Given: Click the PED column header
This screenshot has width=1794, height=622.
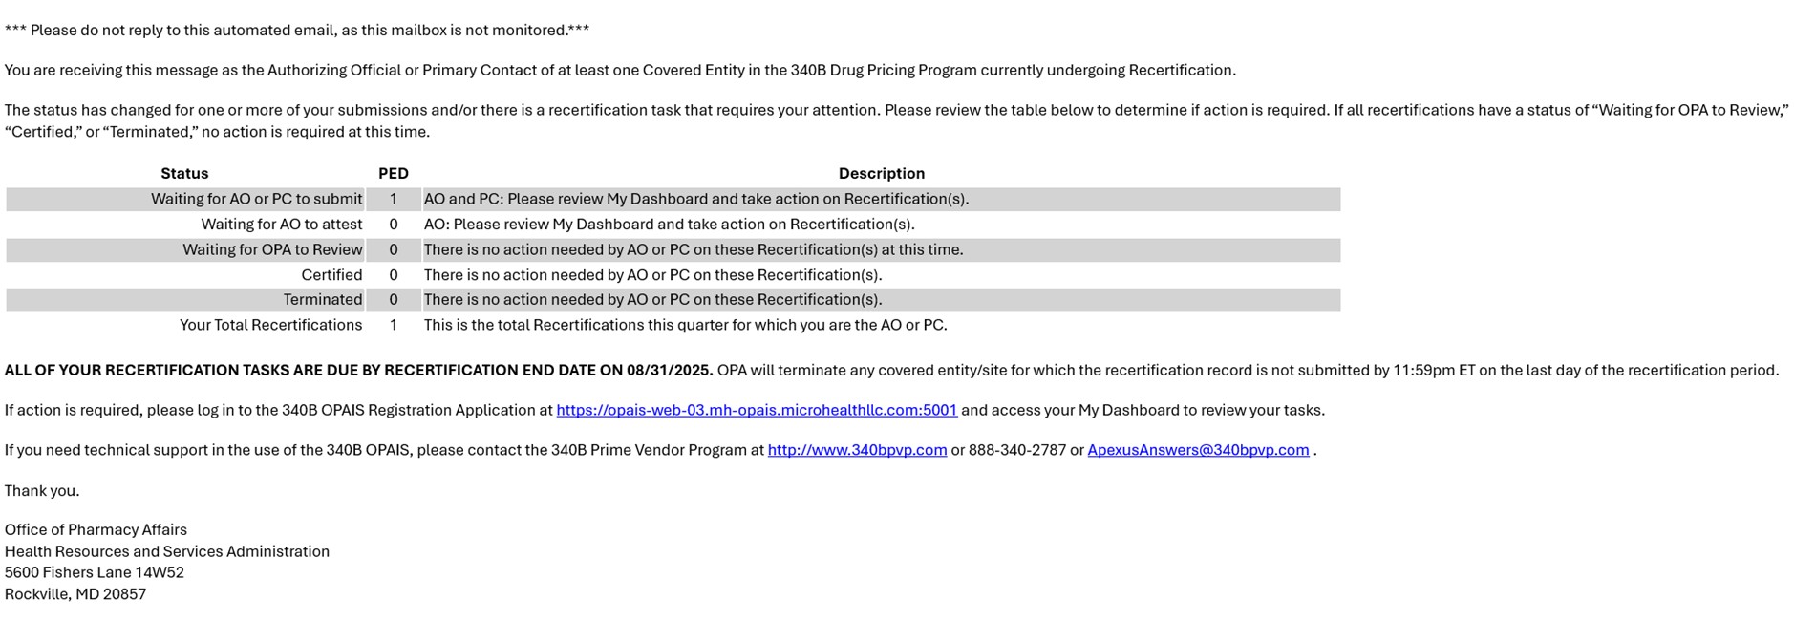Looking at the screenshot, I should coord(393,173).
